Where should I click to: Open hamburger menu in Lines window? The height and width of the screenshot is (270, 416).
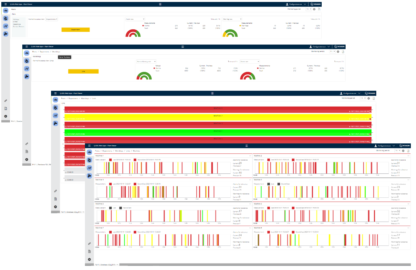55,93
